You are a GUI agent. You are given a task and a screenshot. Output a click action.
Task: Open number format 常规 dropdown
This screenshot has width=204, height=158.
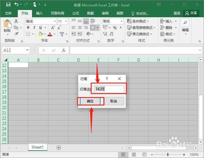[x=122, y=21]
